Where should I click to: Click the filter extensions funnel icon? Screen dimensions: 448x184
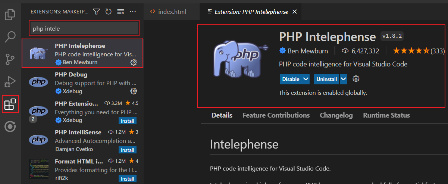96,12
